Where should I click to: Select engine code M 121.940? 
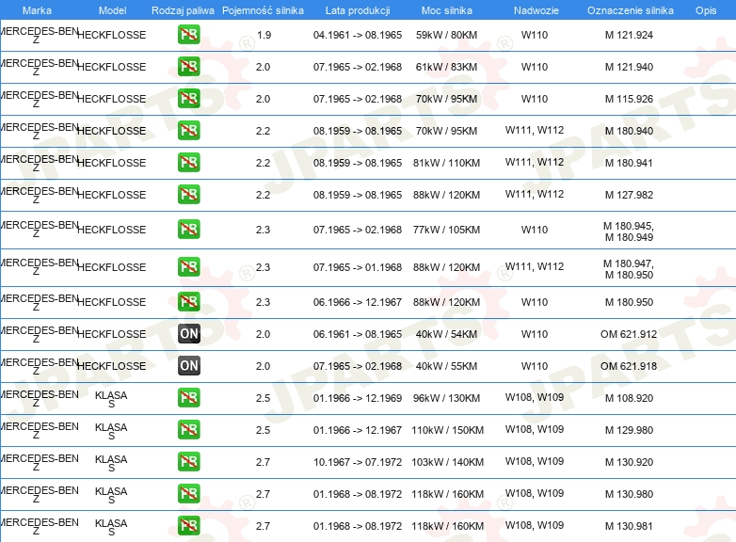[629, 67]
